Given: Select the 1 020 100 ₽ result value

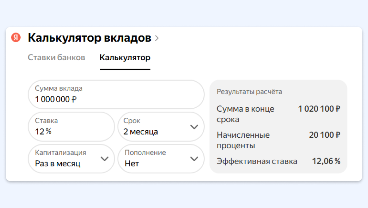Looking at the screenshot, I should point(319,109).
